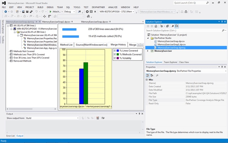This screenshot has width=228, height=143.
Task: Select the Removed Methods filter
Action: click(x=22, y=61)
